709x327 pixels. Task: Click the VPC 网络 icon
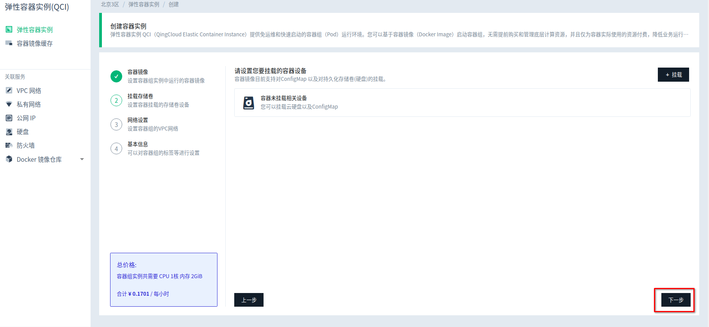9,91
